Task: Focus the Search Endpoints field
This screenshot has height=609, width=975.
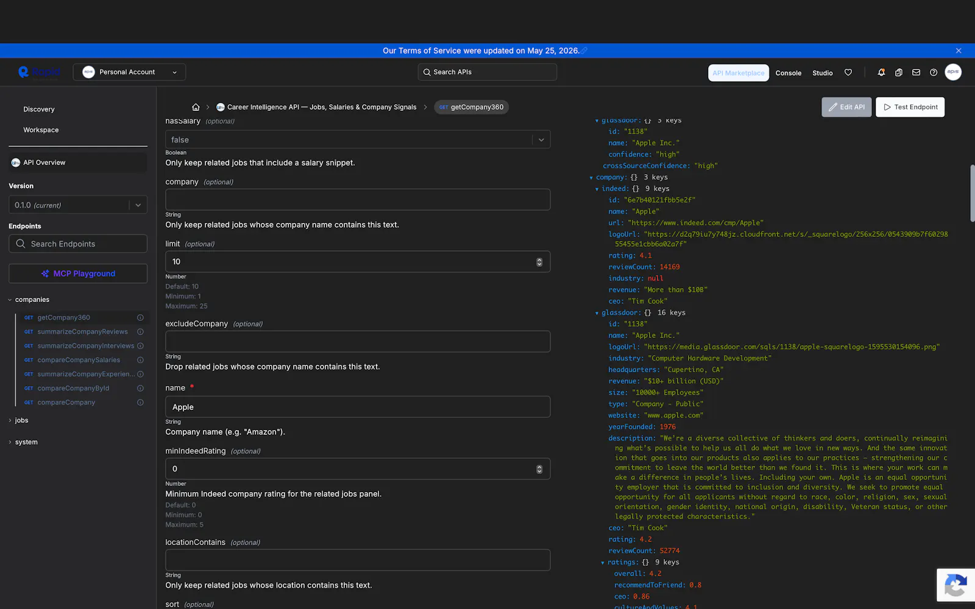Action: coord(78,244)
